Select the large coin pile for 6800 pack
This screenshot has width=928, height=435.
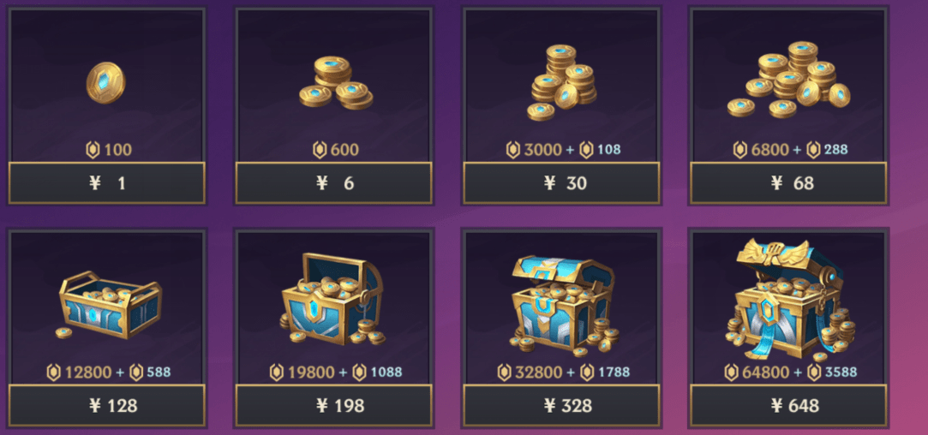click(x=789, y=79)
